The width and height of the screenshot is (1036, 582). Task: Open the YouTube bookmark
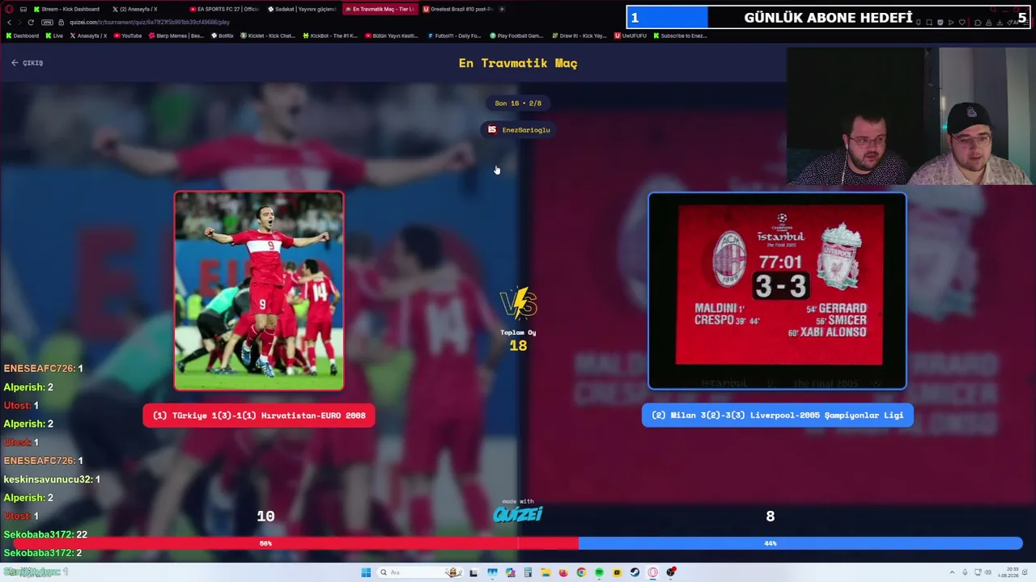click(128, 36)
